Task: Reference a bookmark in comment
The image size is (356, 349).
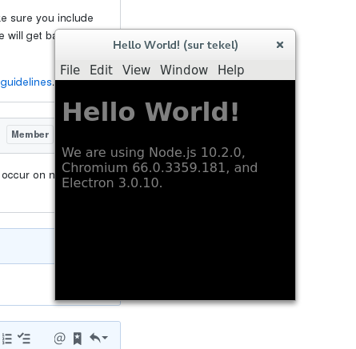Action: pos(78,339)
